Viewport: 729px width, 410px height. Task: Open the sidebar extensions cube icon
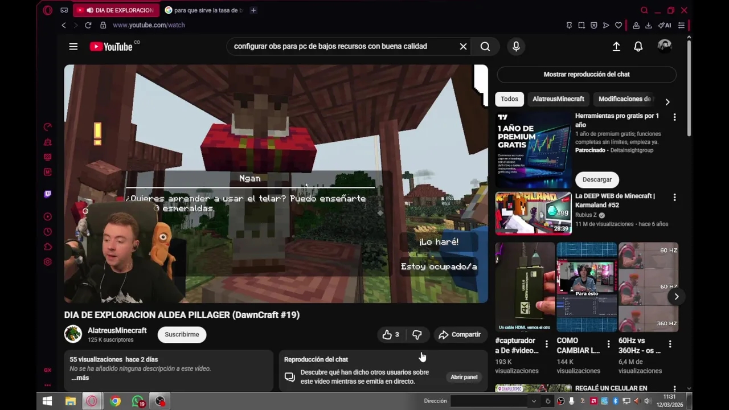[x=48, y=247]
